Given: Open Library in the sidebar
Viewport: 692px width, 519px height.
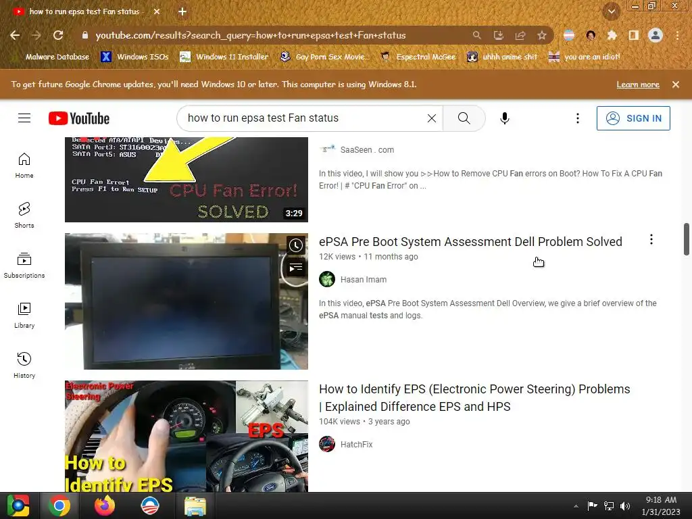Looking at the screenshot, I should coord(24,315).
